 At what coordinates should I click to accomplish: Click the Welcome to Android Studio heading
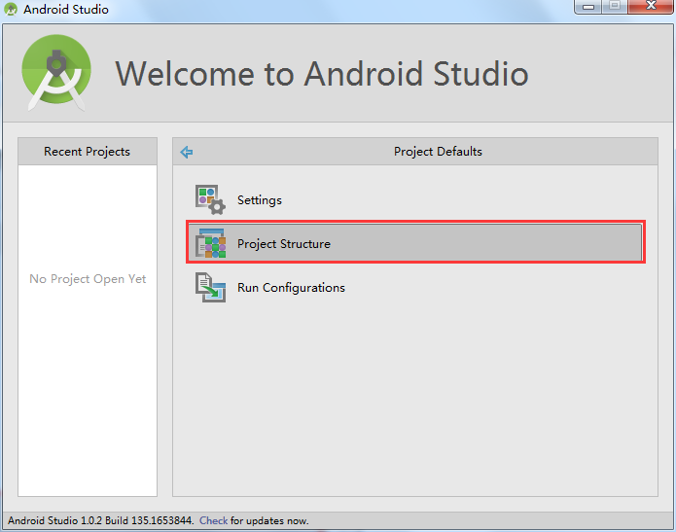(321, 74)
